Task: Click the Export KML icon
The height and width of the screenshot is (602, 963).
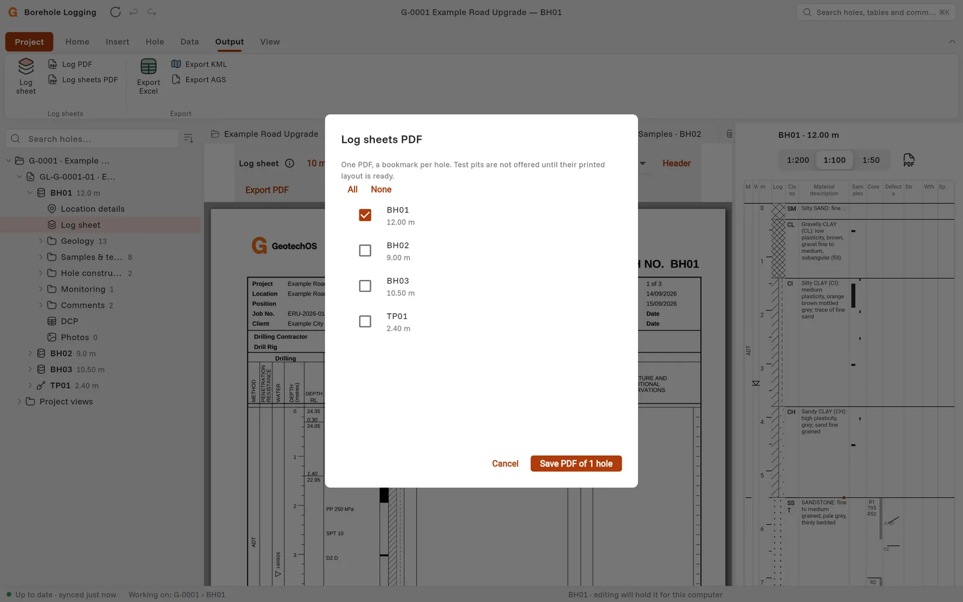Action: (x=176, y=64)
